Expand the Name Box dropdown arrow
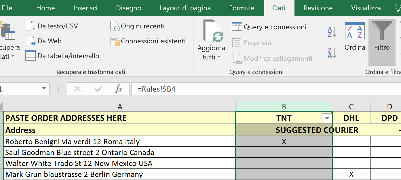401x180 pixels. coord(44,89)
